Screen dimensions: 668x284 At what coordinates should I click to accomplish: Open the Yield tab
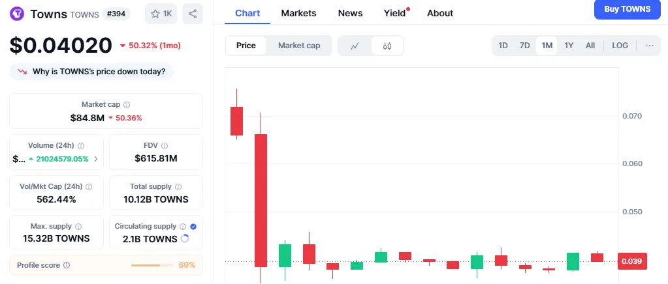point(394,13)
